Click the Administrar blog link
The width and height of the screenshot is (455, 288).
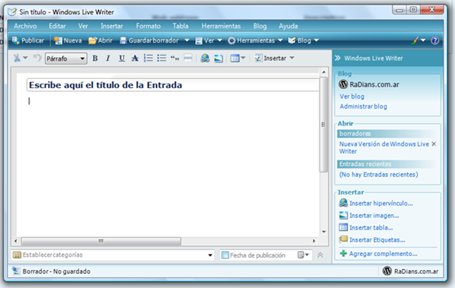click(x=363, y=106)
